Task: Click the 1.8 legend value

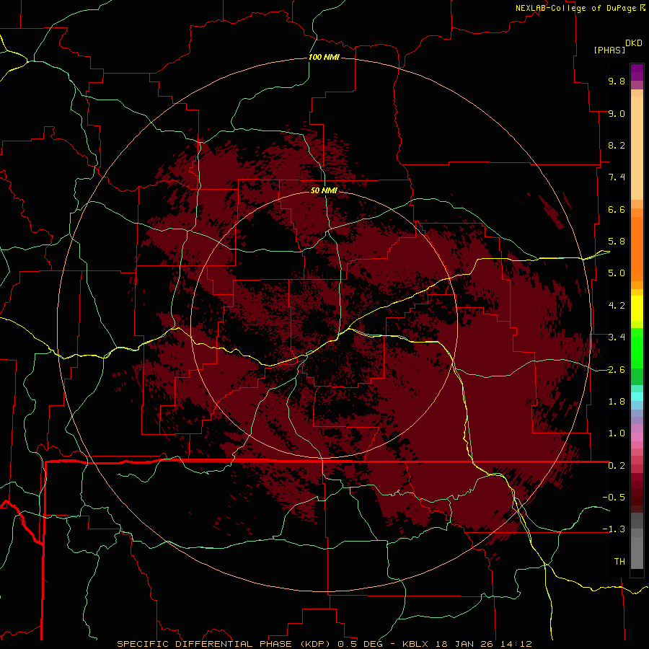Action: 617,402
